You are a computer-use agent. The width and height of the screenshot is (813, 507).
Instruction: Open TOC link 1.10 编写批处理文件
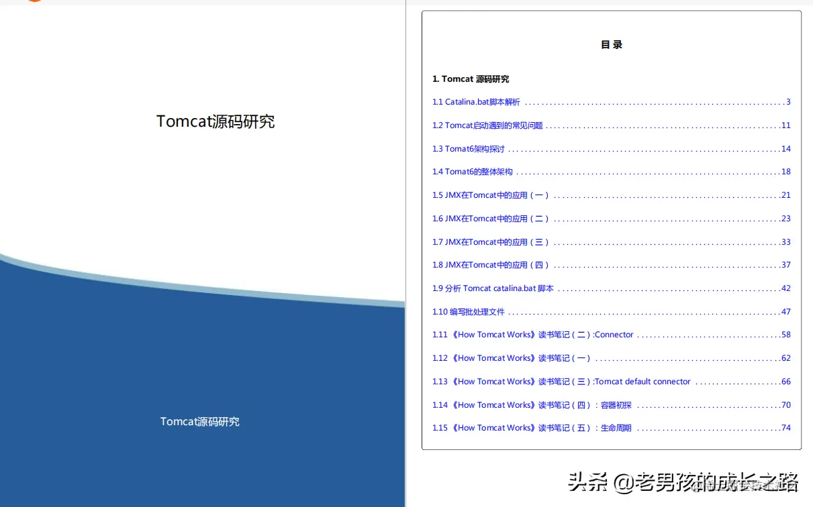pos(469,312)
